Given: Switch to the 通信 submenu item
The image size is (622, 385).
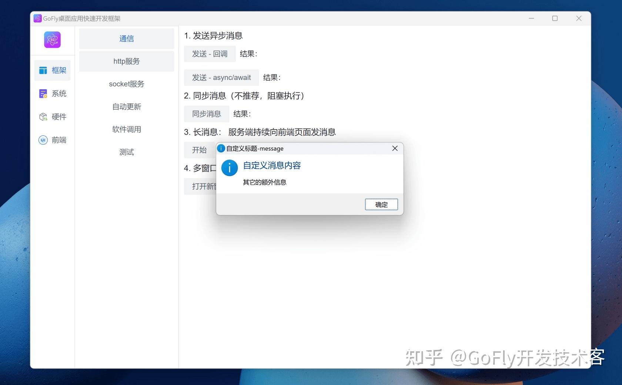Looking at the screenshot, I should tap(126, 38).
